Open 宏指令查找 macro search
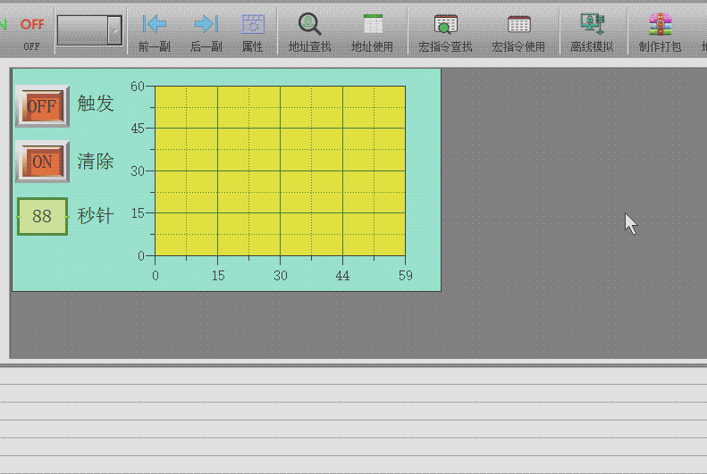This screenshot has width=707, height=474. (445, 31)
